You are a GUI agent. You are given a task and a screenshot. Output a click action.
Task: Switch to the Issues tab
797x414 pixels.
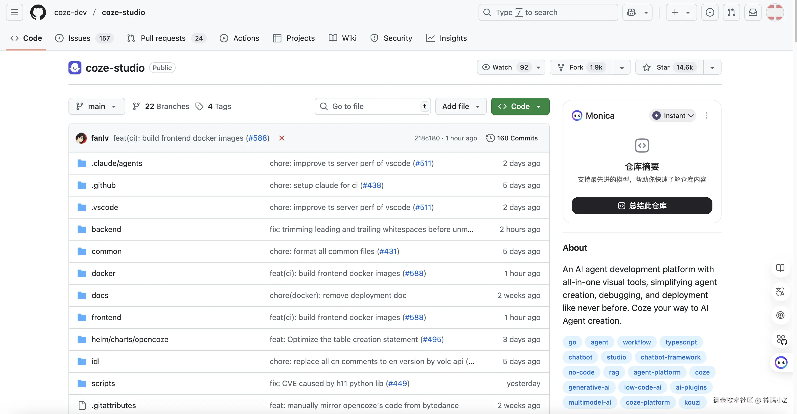click(x=79, y=38)
